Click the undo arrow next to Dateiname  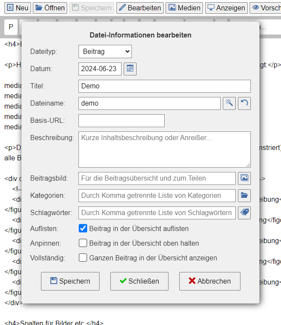point(244,103)
